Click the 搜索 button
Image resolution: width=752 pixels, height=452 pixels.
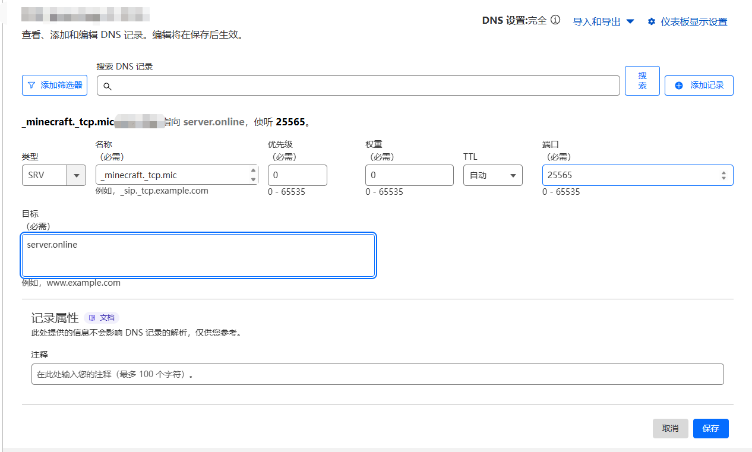point(642,81)
